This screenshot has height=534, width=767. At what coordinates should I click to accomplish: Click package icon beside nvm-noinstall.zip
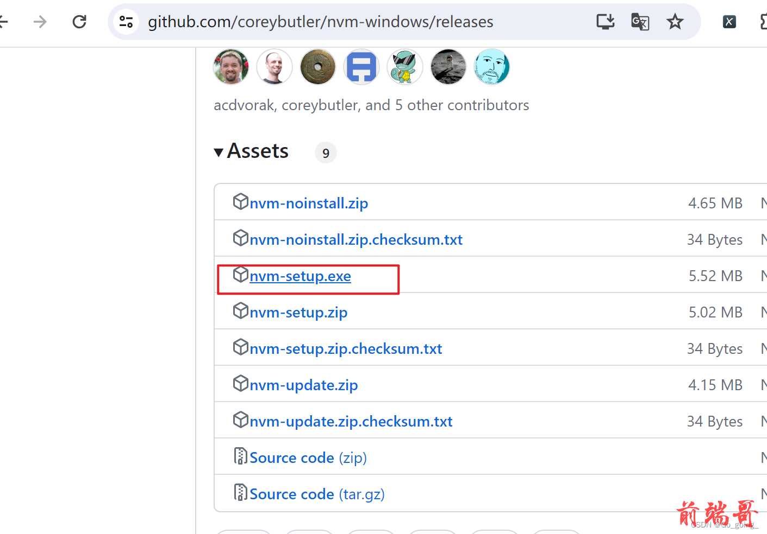coord(240,201)
